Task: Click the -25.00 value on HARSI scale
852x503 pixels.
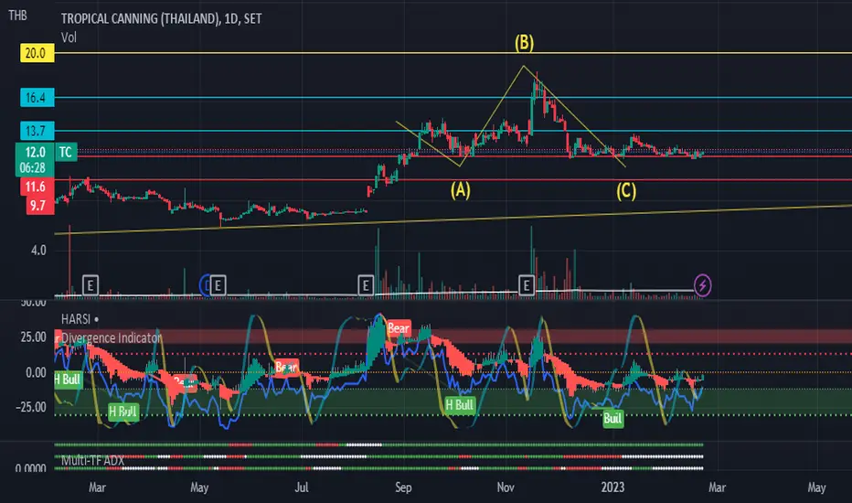Action: pos(31,407)
